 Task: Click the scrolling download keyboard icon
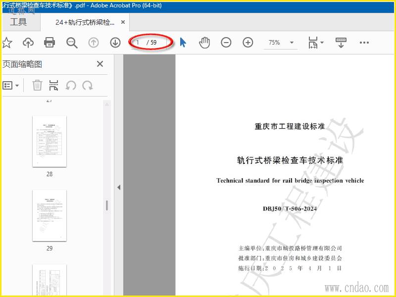pyautogui.click(x=341, y=43)
